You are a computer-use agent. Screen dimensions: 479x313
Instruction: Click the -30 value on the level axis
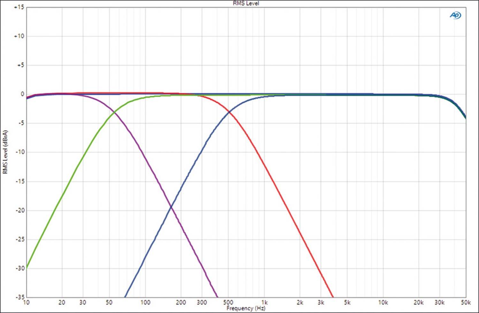click(x=20, y=268)
